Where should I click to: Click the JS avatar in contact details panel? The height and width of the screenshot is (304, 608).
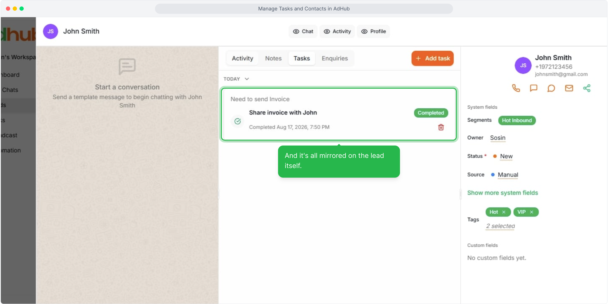(x=523, y=65)
